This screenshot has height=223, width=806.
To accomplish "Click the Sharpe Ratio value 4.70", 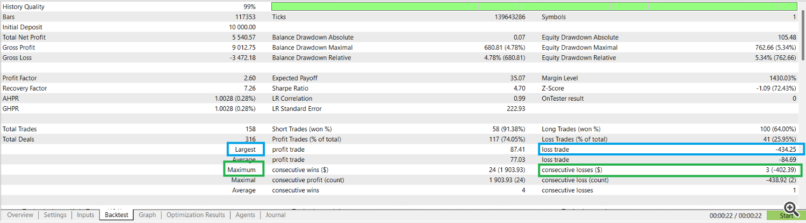I will tap(520, 88).
